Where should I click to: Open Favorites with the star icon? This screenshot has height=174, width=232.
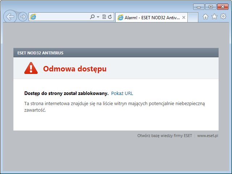click(214, 16)
